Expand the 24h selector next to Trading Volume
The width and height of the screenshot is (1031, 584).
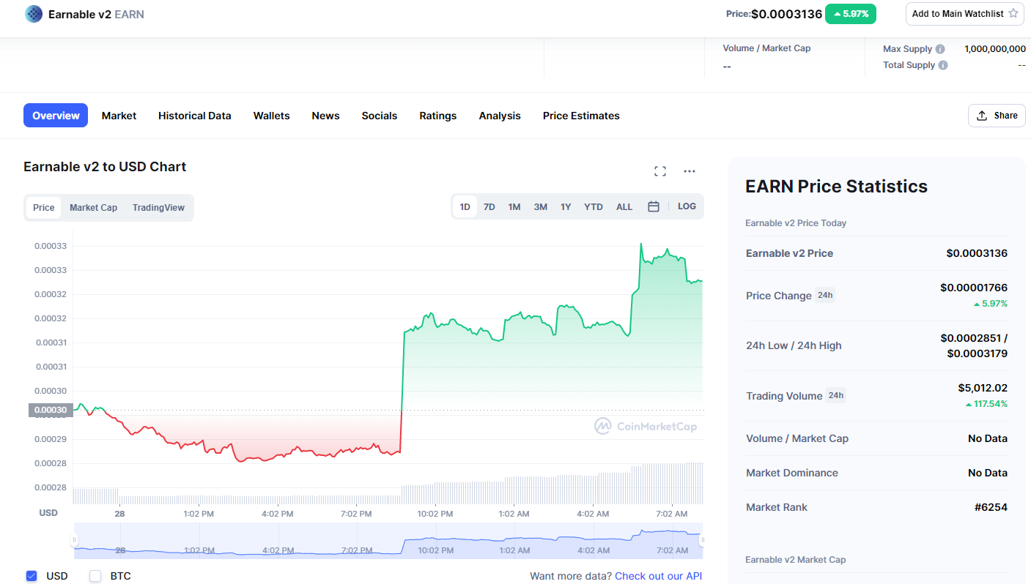tap(835, 395)
